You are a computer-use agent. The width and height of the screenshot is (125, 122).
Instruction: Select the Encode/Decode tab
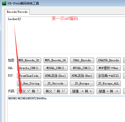click(17, 12)
